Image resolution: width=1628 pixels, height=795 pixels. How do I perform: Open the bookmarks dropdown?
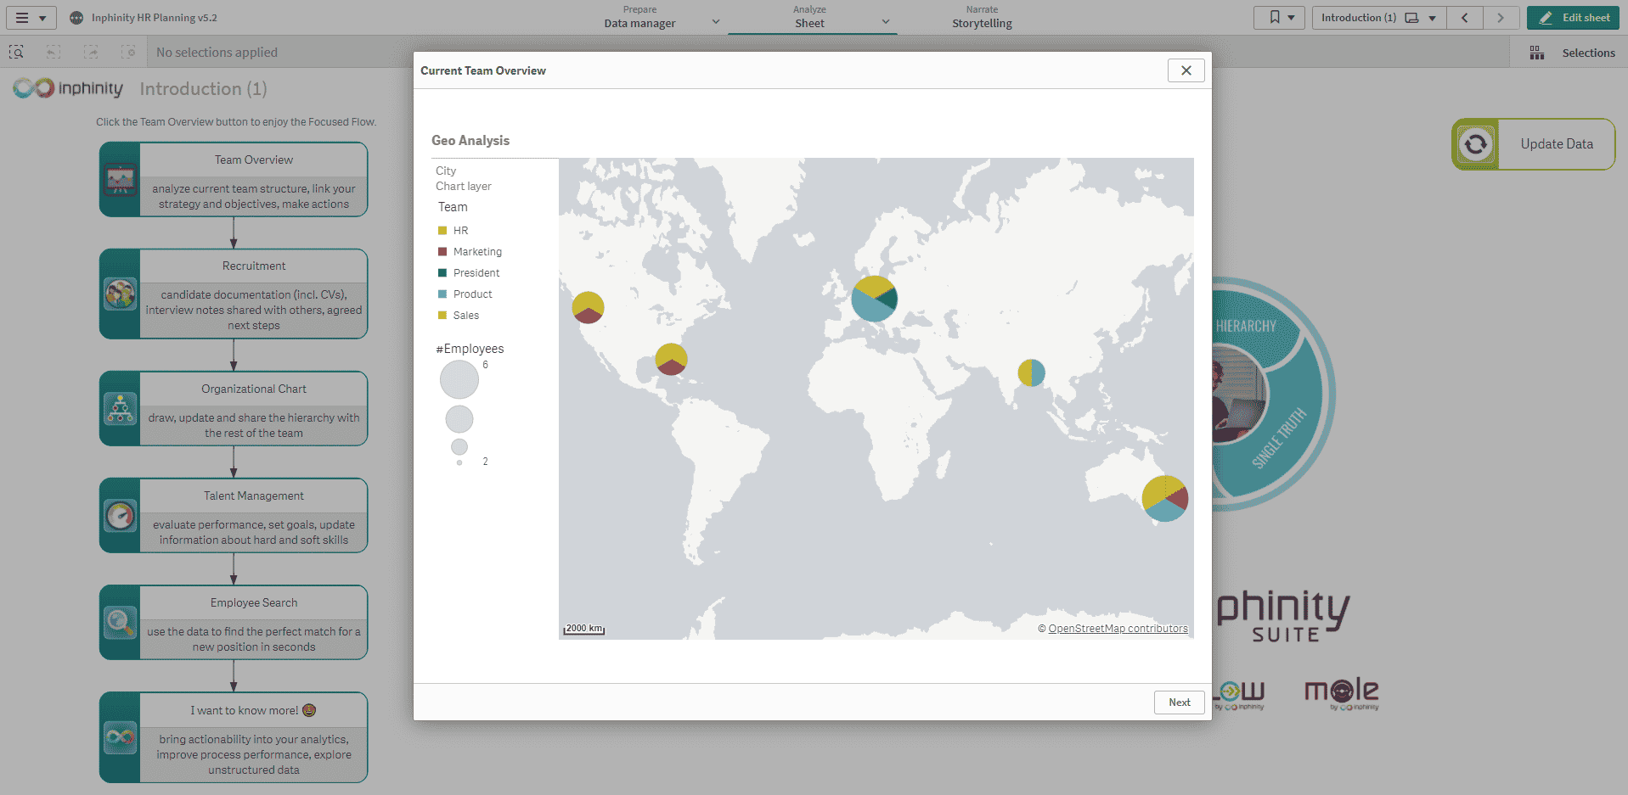(1279, 18)
